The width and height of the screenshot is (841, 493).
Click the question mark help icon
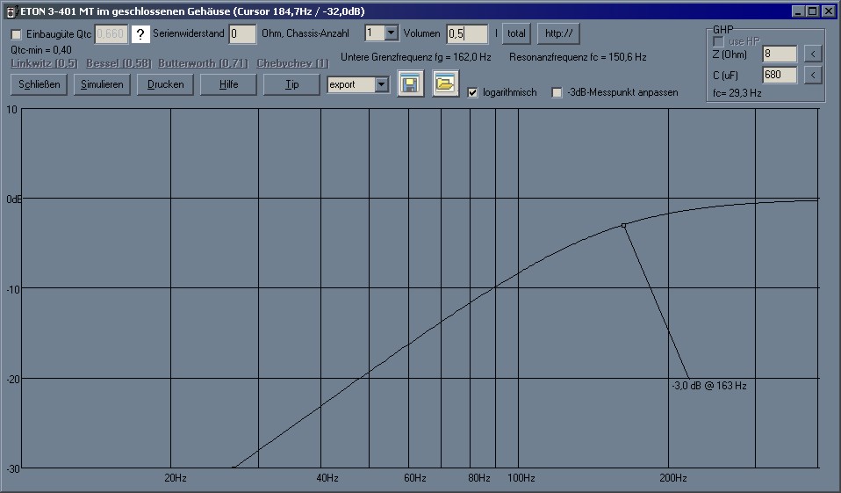pyautogui.click(x=140, y=34)
